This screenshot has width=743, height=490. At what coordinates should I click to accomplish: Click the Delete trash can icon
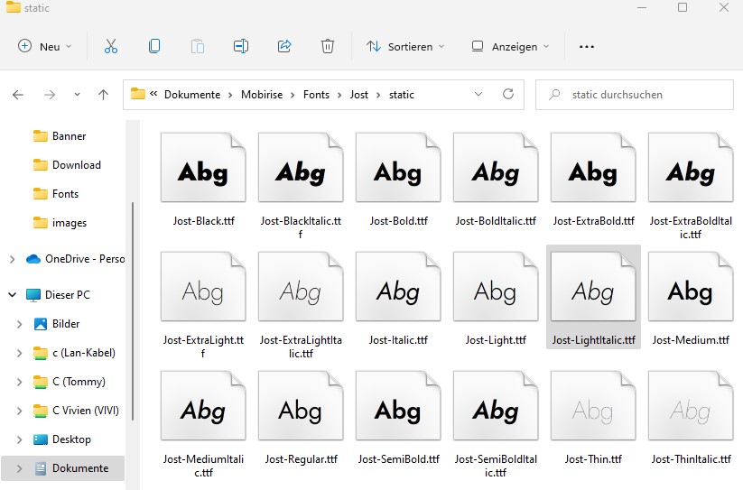[x=328, y=46]
